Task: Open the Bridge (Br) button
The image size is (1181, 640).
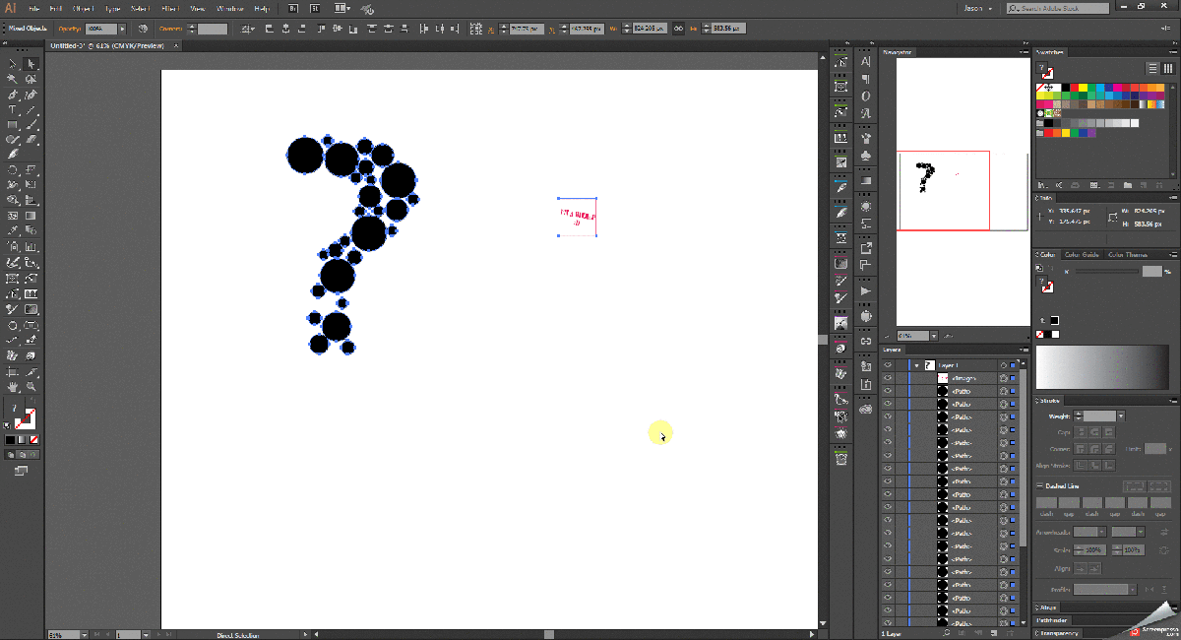Action: pyautogui.click(x=292, y=8)
